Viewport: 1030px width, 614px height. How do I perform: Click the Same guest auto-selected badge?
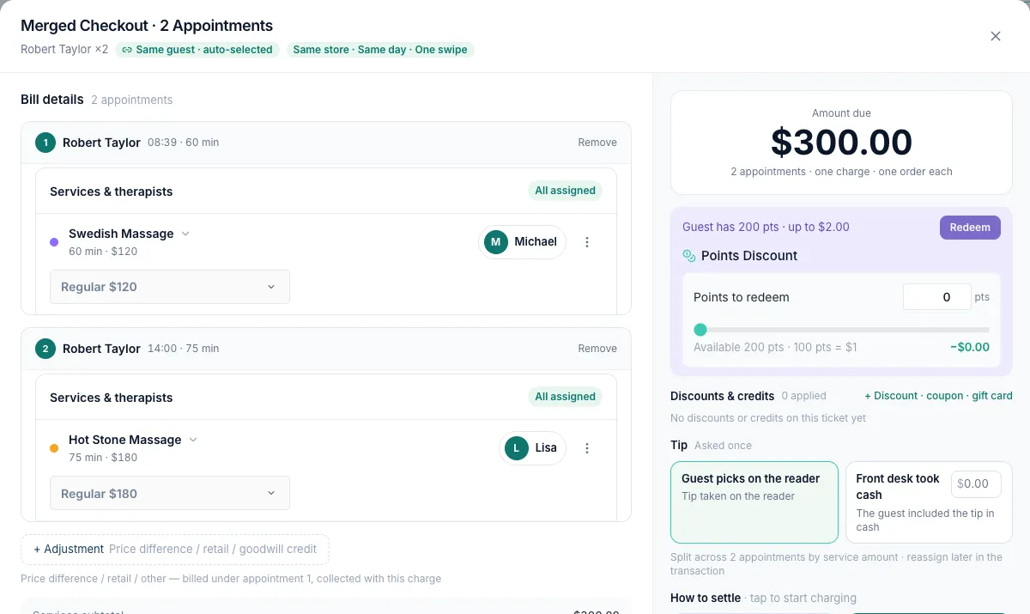coord(197,50)
